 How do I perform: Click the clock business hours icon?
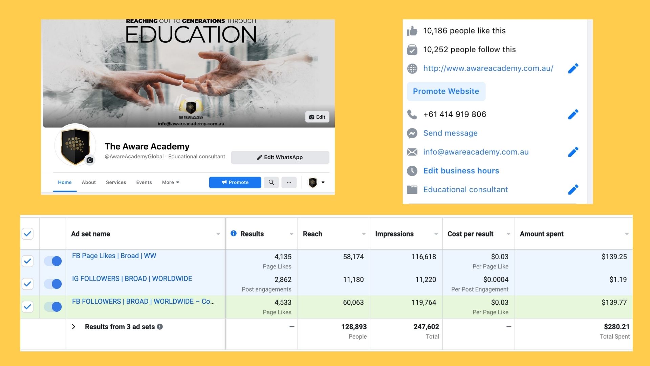pyautogui.click(x=412, y=171)
